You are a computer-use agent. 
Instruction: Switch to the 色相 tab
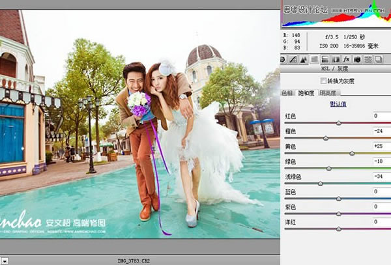click(287, 93)
